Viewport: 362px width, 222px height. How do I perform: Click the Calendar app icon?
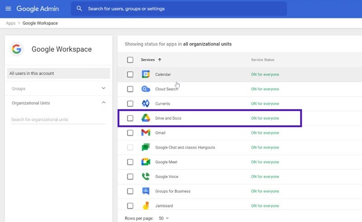(x=146, y=74)
